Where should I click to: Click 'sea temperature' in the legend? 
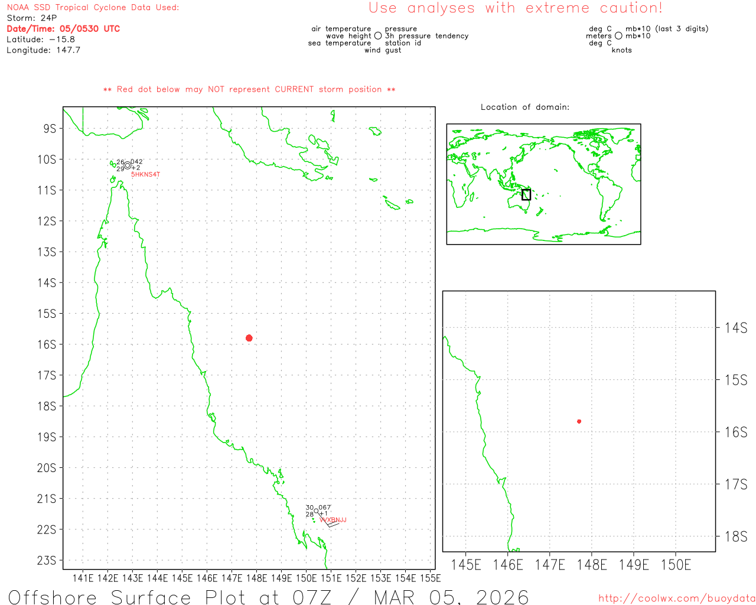coord(340,43)
